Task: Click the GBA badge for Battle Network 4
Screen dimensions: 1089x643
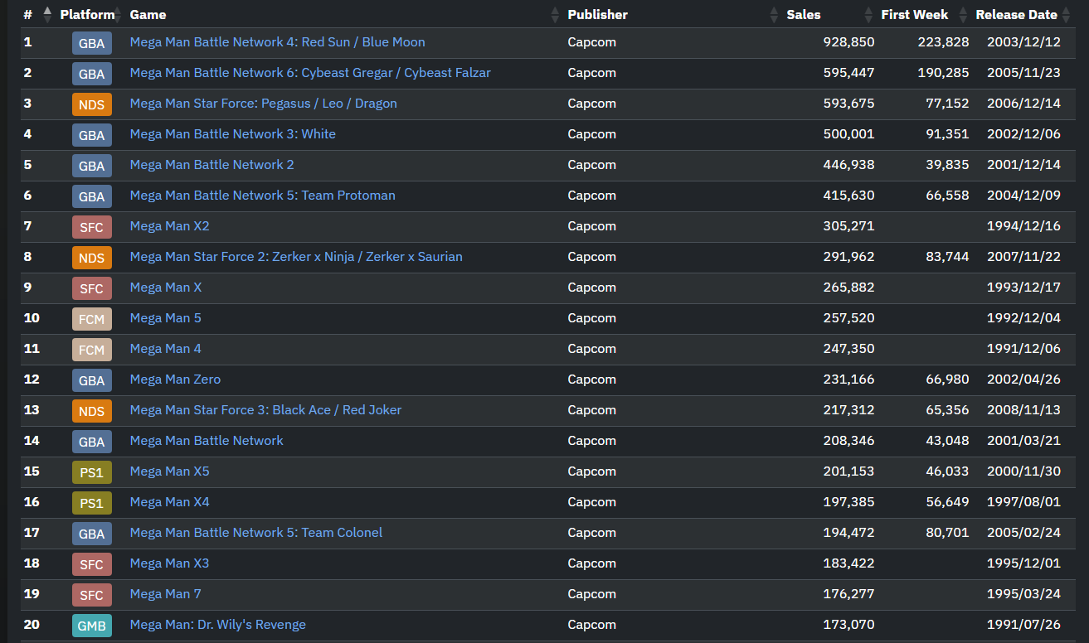Action: pyautogui.click(x=92, y=43)
